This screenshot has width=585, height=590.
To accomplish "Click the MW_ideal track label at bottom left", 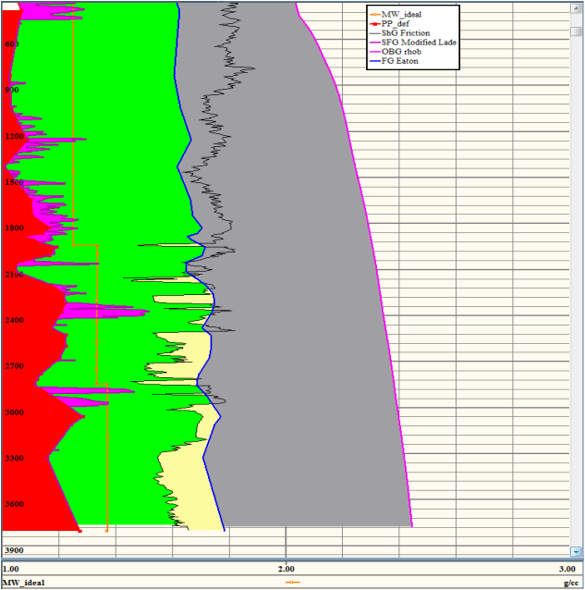I will [x=24, y=583].
